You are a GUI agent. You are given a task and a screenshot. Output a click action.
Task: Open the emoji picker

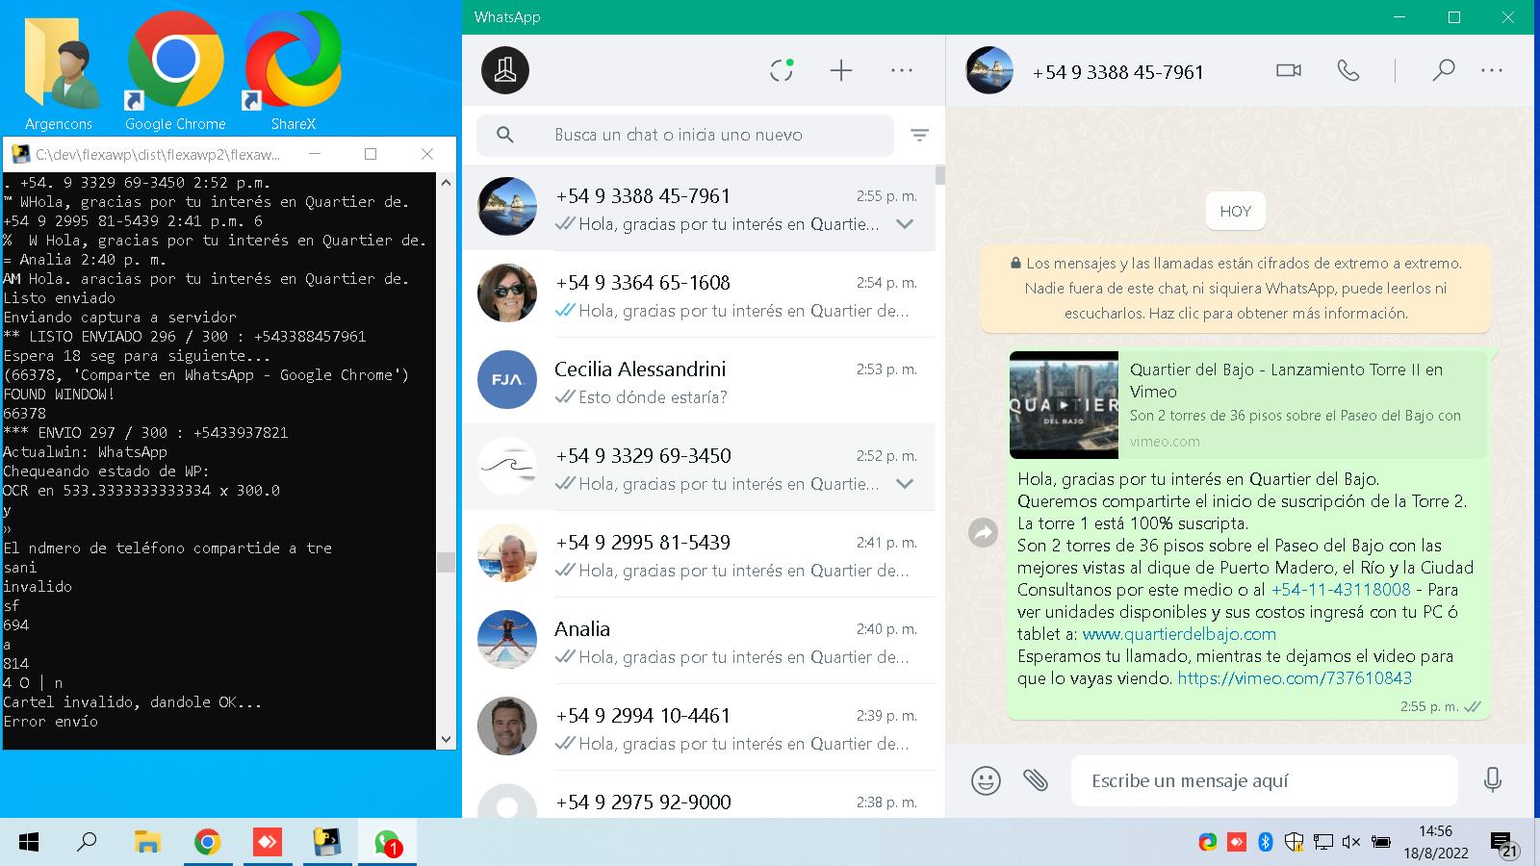pos(986,780)
